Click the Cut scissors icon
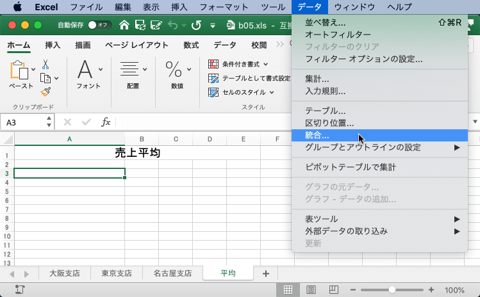The image size is (480, 297). (x=46, y=65)
